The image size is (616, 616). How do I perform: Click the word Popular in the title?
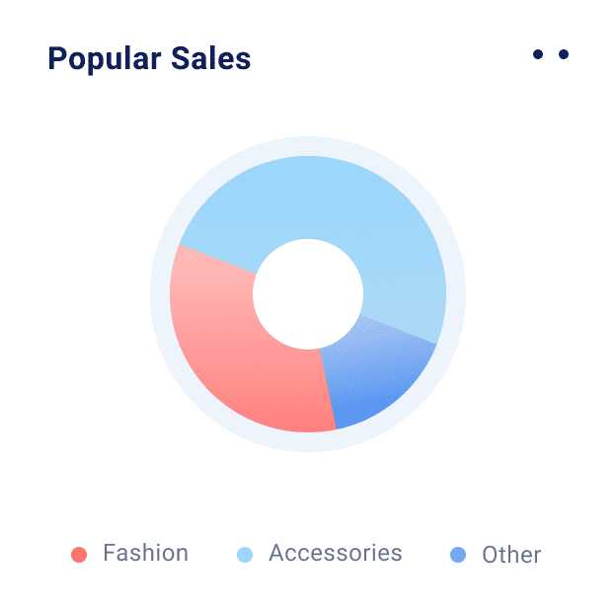[x=104, y=59]
